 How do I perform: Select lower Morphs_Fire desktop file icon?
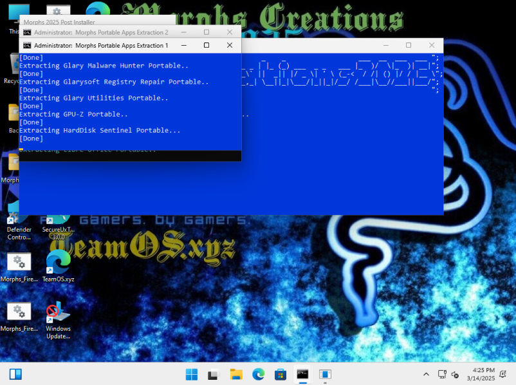pyautogui.click(x=19, y=317)
